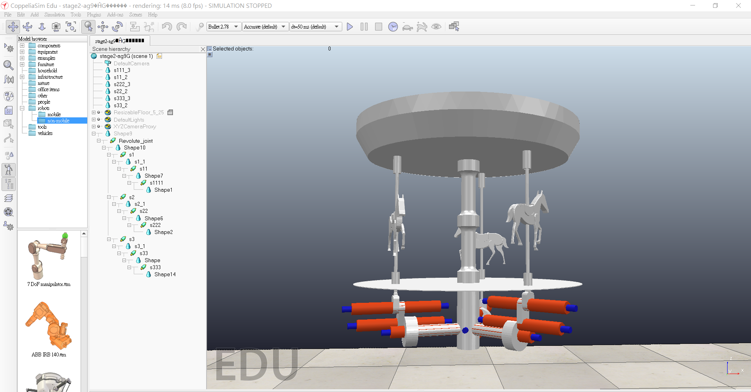
Task: Collapse the s2 joint node
Action: 109,197
